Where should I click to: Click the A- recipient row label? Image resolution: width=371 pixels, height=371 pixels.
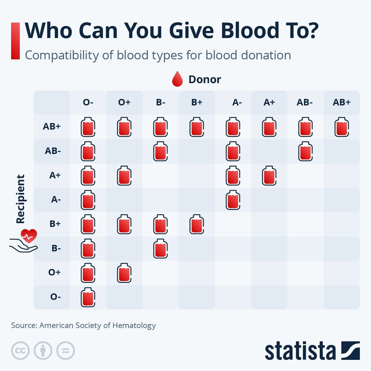click(56, 200)
